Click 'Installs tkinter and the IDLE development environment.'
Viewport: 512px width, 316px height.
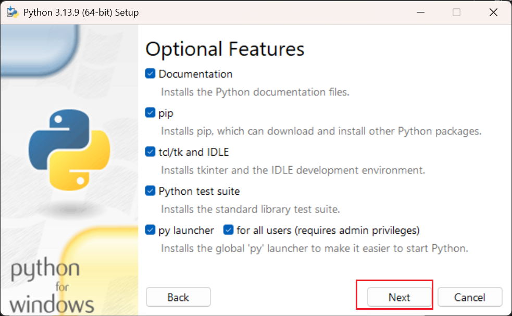293,170
